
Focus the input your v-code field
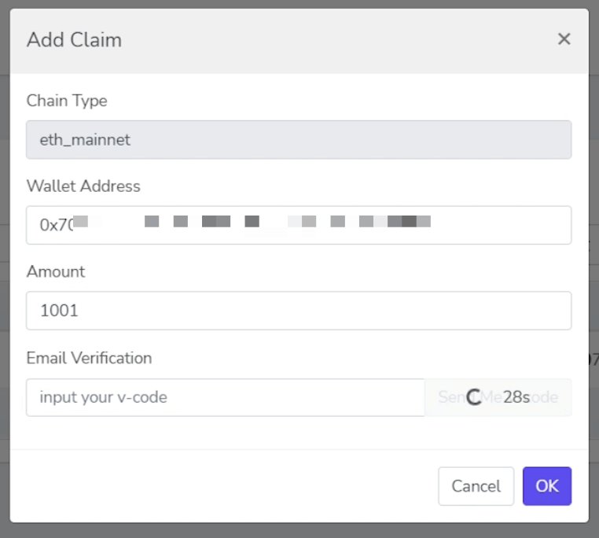pyautogui.click(x=226, y=397)
